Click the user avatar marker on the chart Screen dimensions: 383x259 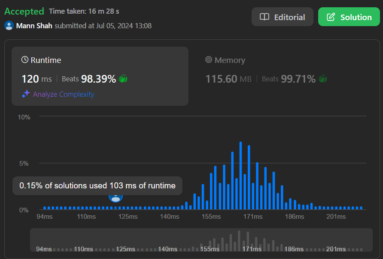[x=116, y=197]
